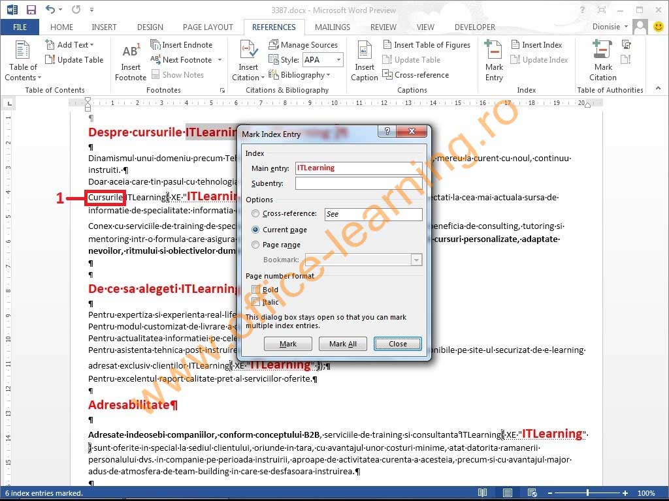Click the help question mark in dialog
Viewport: 669px width, 501px height.
387,131
